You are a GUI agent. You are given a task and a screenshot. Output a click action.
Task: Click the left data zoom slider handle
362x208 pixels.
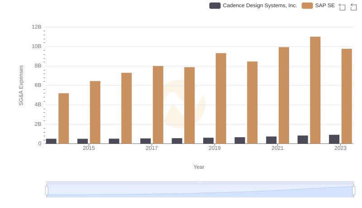click(x=47, y=191)
